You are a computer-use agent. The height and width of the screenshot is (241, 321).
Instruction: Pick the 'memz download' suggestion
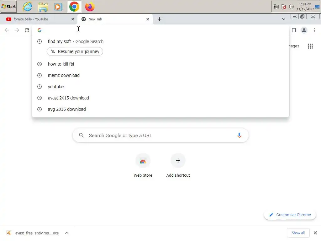coord(160,75)
